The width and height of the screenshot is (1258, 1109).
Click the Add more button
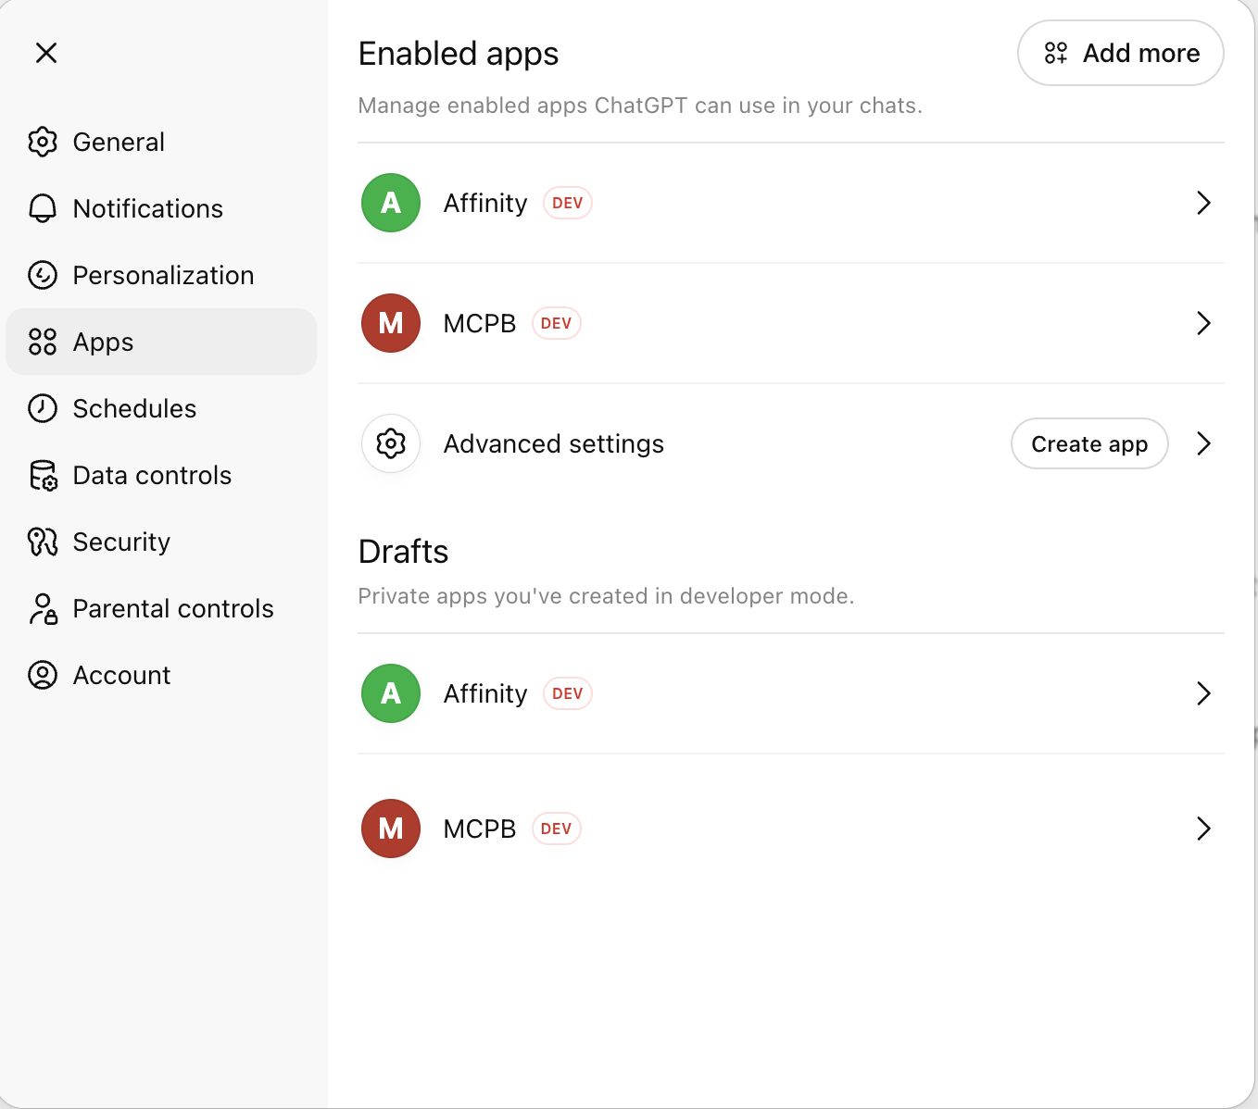click(1120, 53)
